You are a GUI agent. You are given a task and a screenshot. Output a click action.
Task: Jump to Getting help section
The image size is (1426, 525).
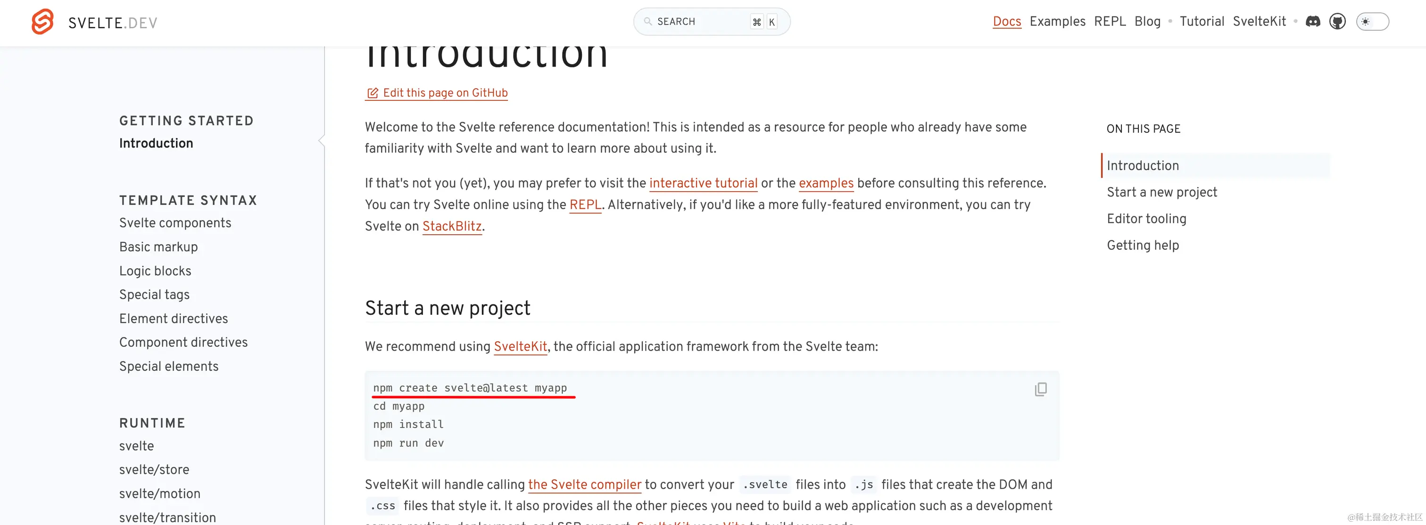(x=1143, y=245)
